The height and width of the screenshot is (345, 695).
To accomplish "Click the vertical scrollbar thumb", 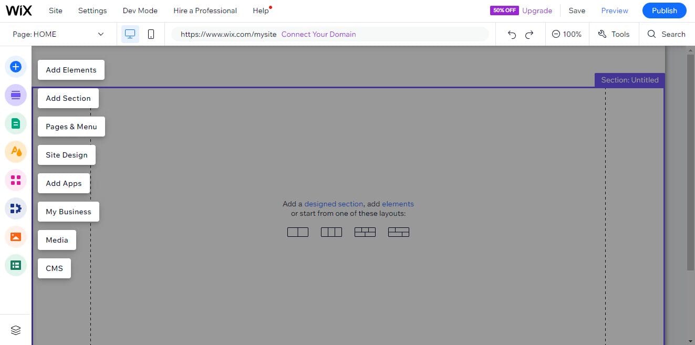I will click(691, 162).
